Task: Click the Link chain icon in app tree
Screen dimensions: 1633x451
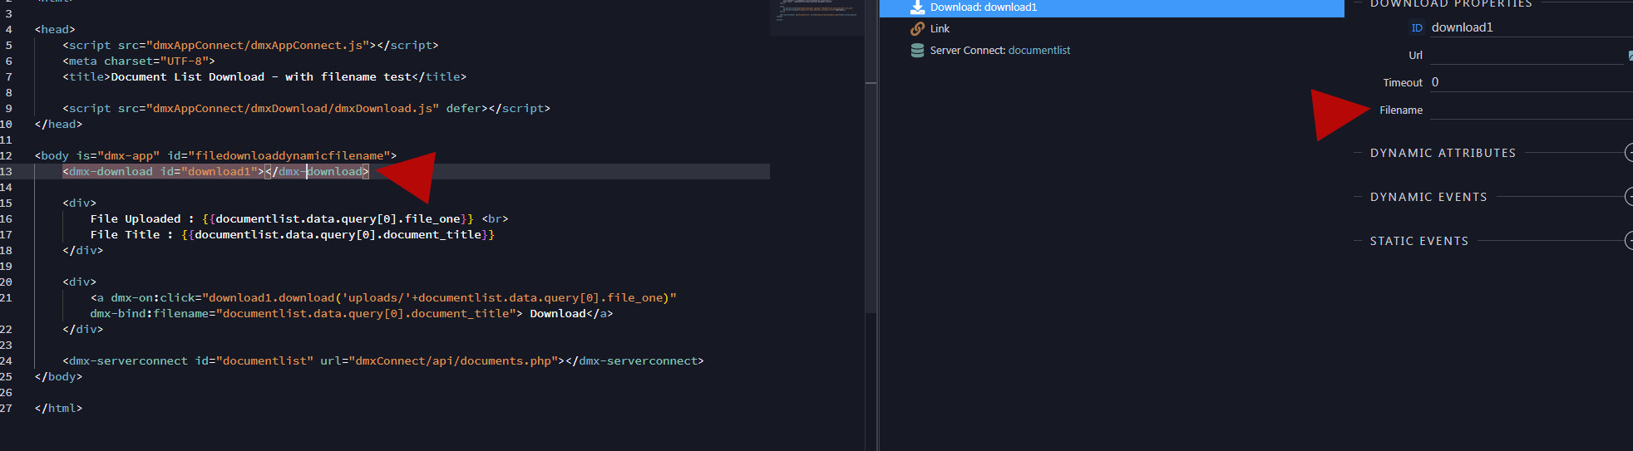Action: [x=917, y=28]
